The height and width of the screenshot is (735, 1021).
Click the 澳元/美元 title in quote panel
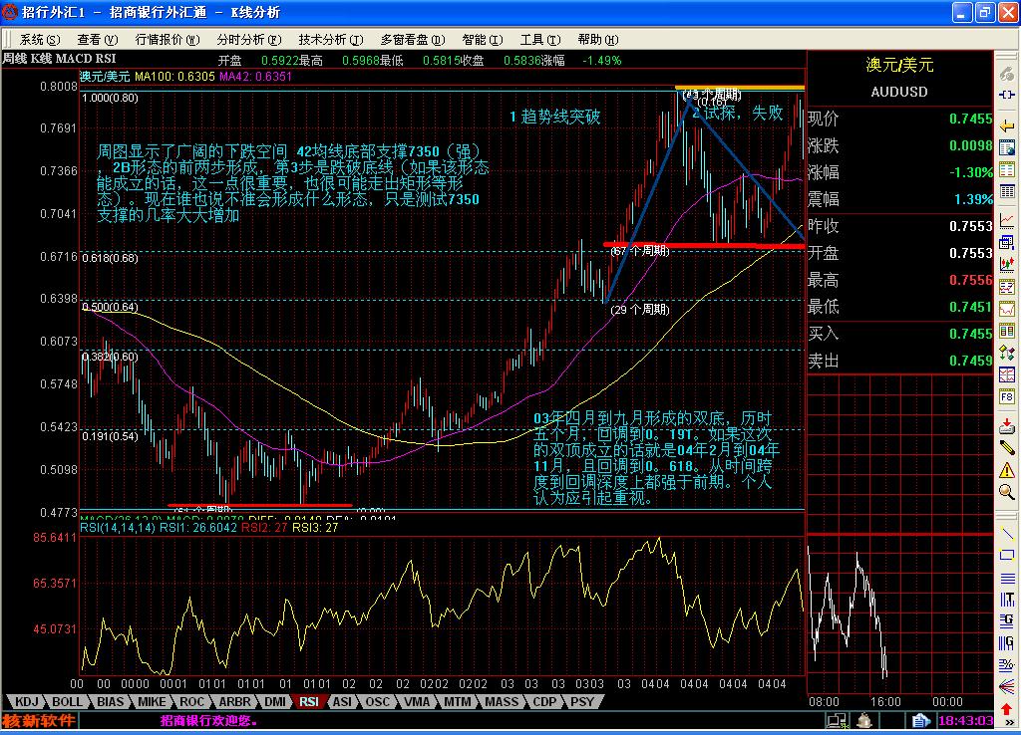(x=899, y=65)
